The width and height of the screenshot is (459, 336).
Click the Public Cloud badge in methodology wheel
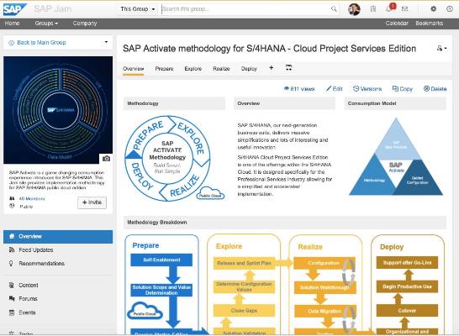coord(210,194)
